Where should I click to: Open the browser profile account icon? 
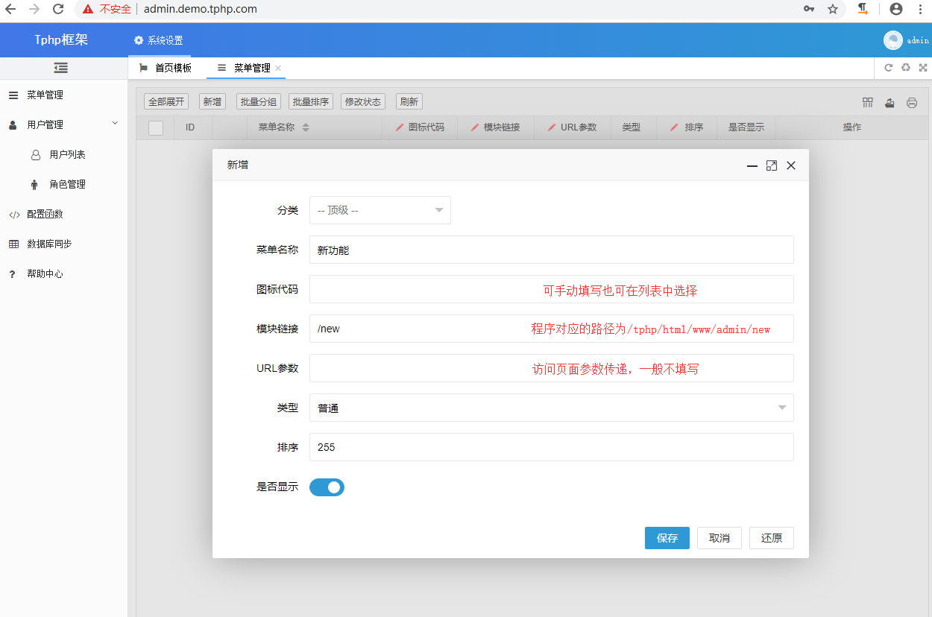point(896,9)
